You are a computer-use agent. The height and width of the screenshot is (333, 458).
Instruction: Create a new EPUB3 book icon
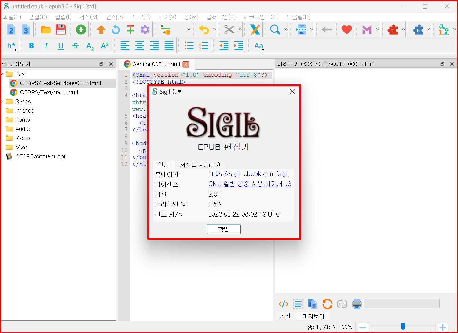click(x=26, y=30)
